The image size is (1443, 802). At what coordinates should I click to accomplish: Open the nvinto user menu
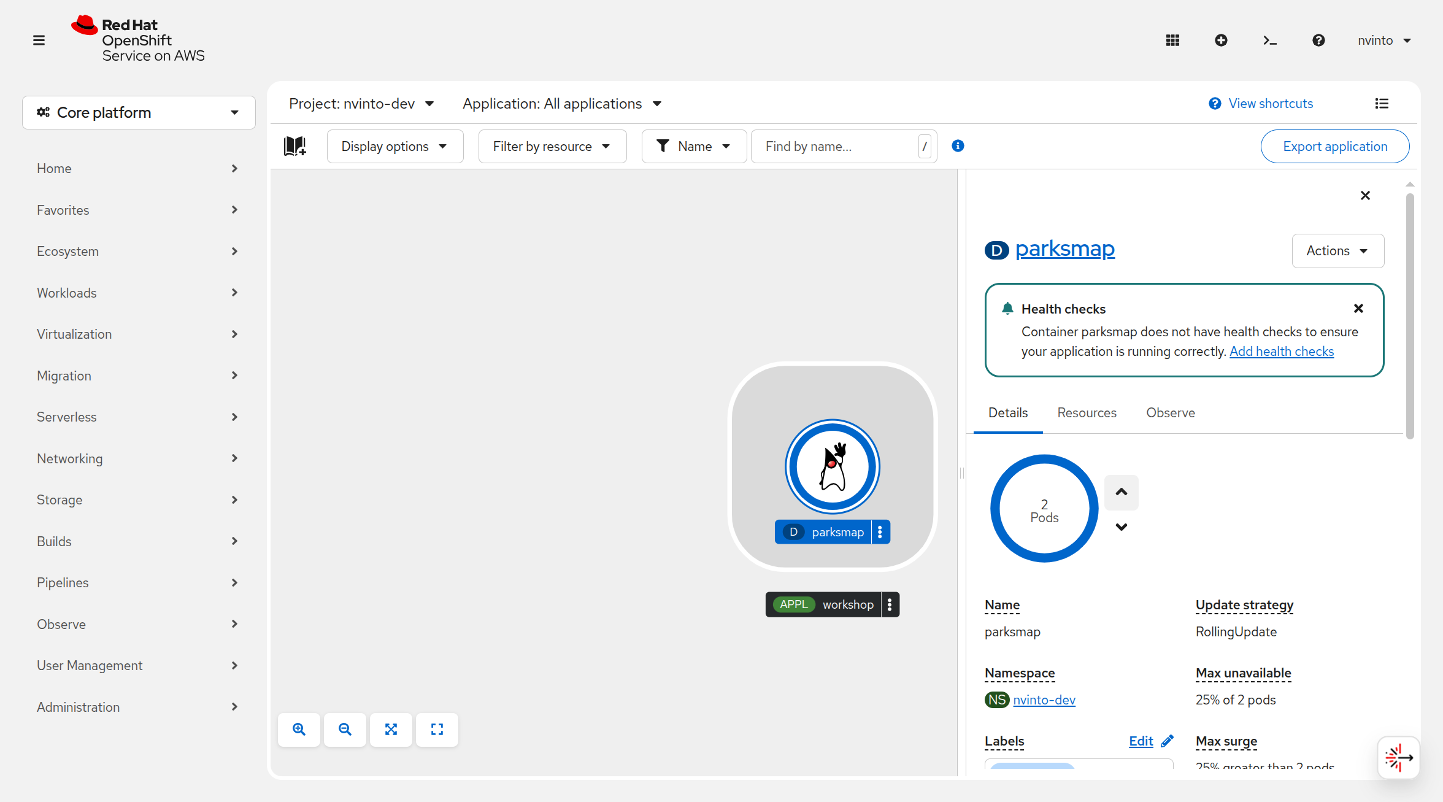coord(1385,40)
